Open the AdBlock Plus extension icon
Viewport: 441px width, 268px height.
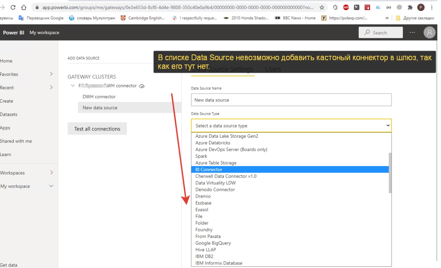tap(346, 7)
